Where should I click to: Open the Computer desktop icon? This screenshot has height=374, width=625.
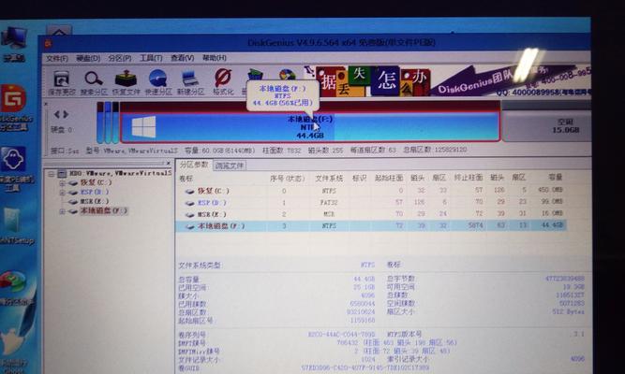[x=13, y=43]
